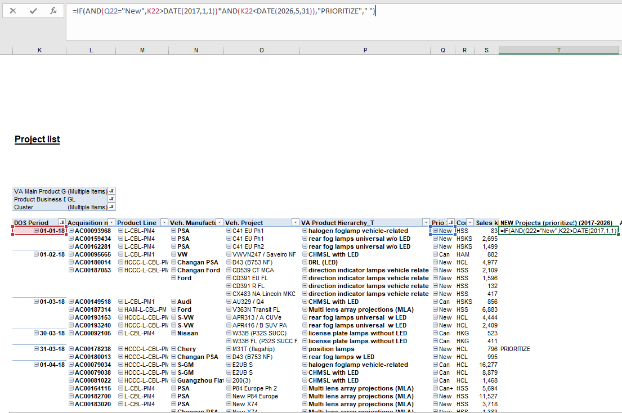The image size is (622, 413).
Task: Collapse the Nissan manufacturer item
Action: point(174,333)
